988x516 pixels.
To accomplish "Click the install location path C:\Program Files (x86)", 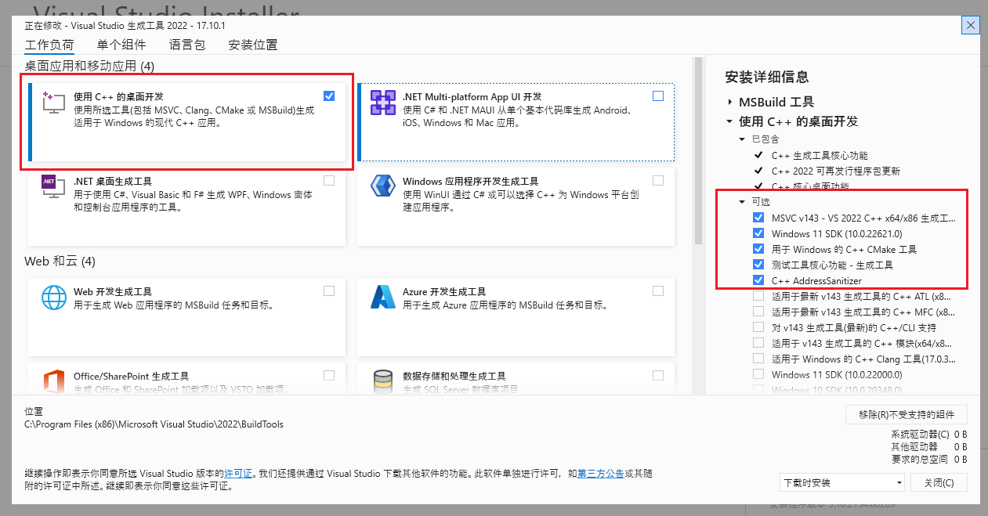I will pos(154,424).
